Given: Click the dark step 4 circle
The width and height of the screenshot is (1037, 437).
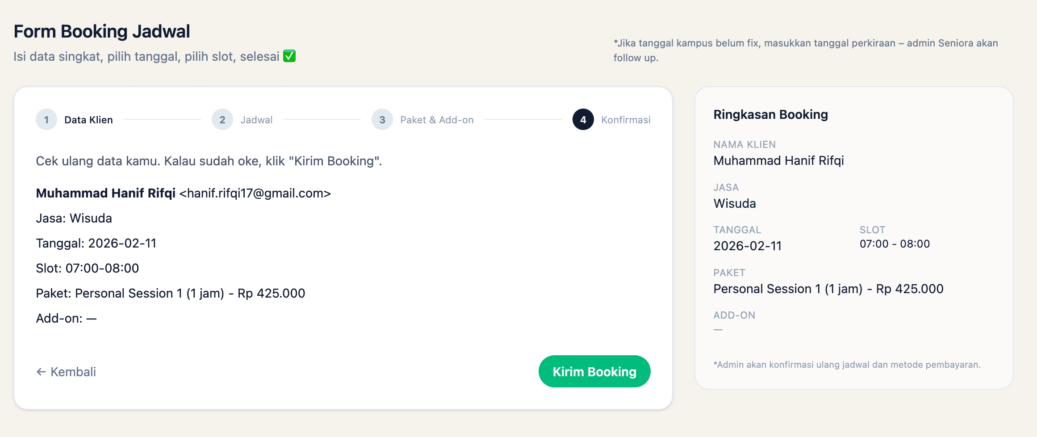Looking at the screenshot, I should click(x=583, y=120).
